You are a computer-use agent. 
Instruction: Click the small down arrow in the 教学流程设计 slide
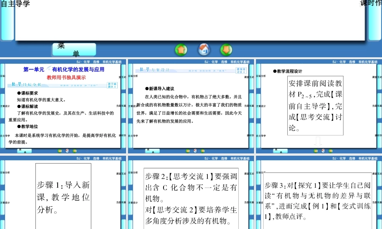[x=330, y=151]
